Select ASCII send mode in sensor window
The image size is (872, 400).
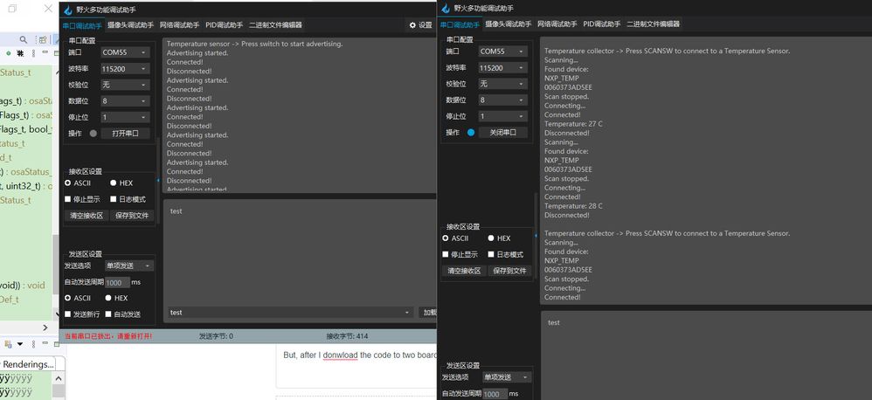(x=68, y=298)
